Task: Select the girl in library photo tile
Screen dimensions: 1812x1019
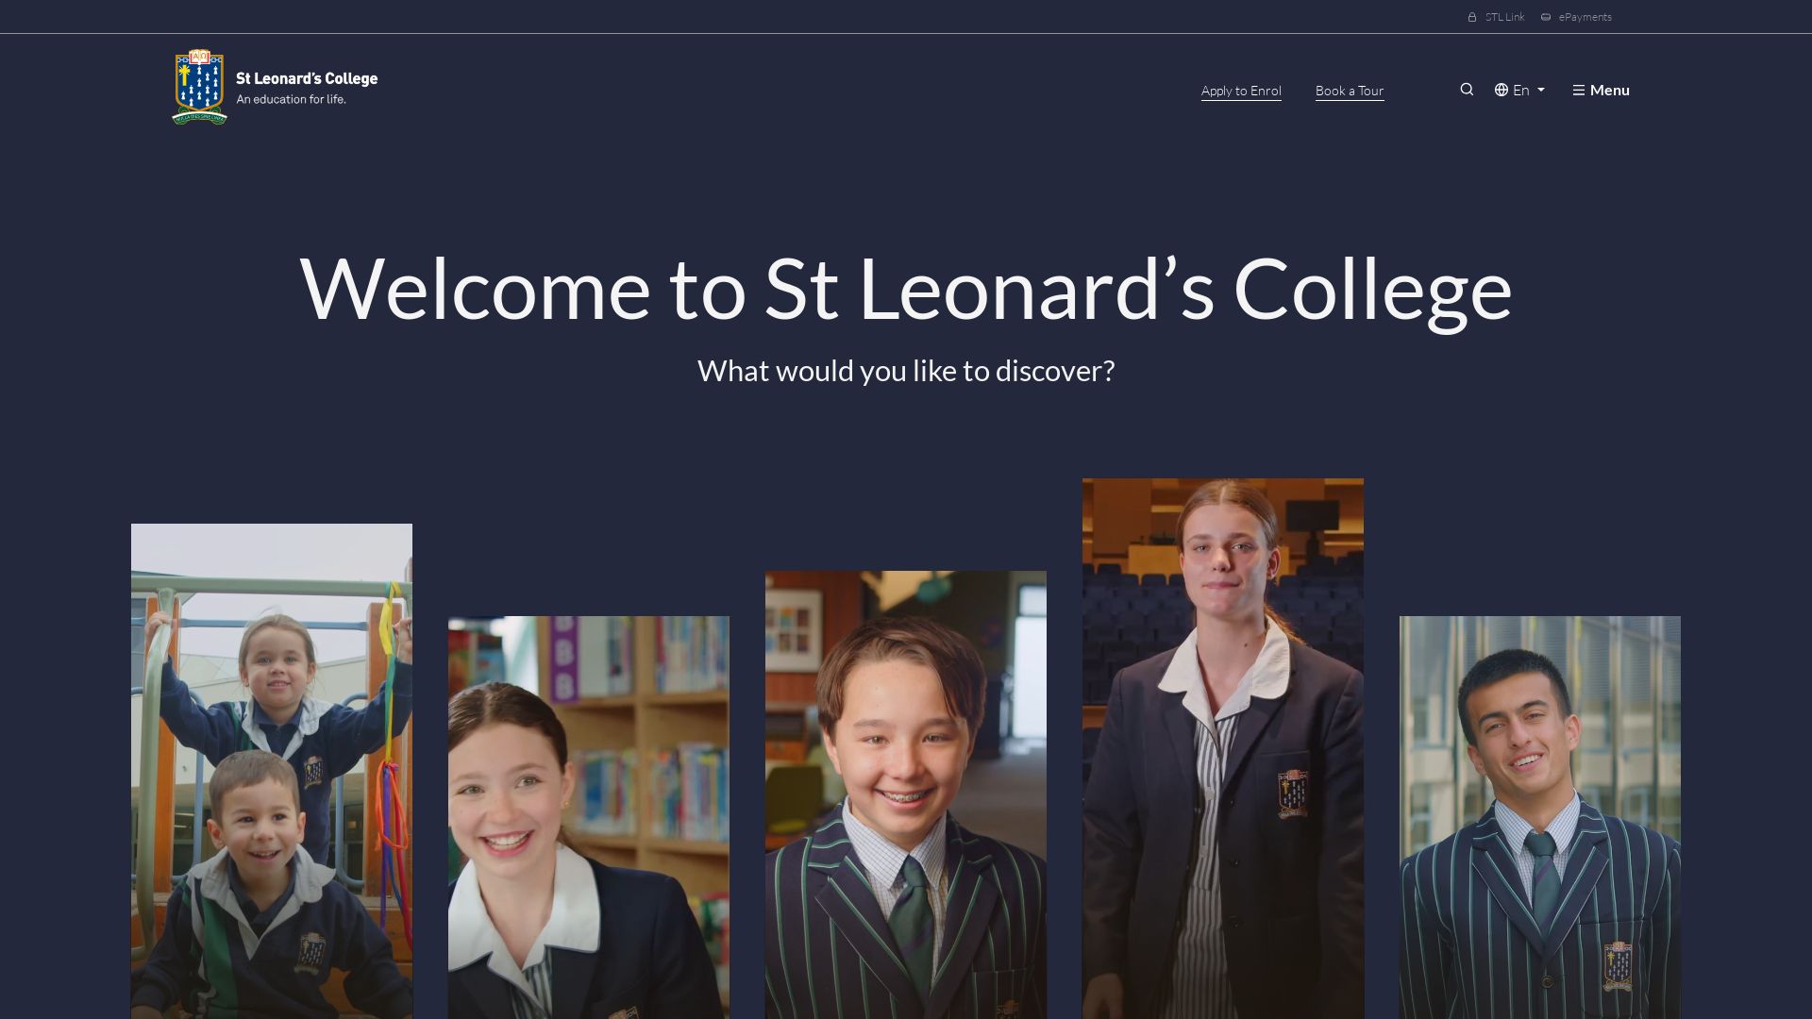Action: coord(589,817)
